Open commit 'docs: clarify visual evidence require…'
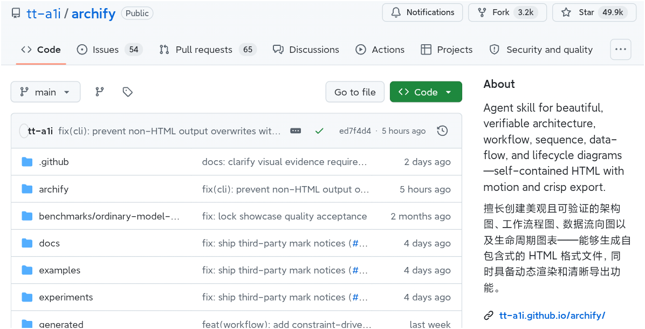This screenshot has height=329, width=645. click(284, 162)
